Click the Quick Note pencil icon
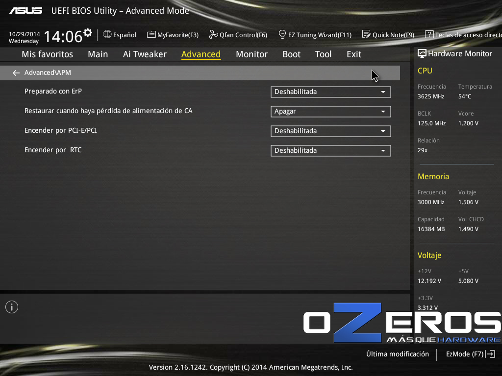Viewport: 502px width, 376px height. click(366, 34)
